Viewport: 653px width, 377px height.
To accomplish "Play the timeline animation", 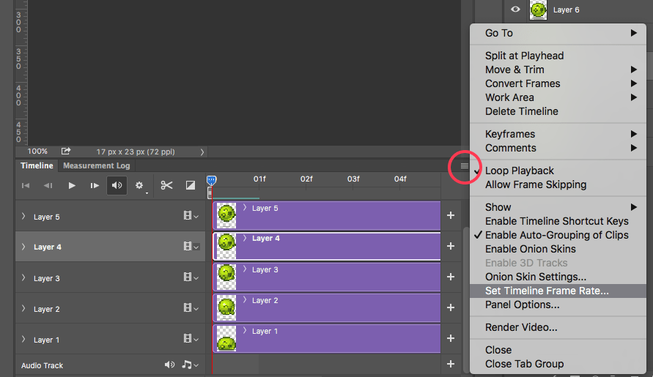I will pyautogui.click(x=72, y=186).
